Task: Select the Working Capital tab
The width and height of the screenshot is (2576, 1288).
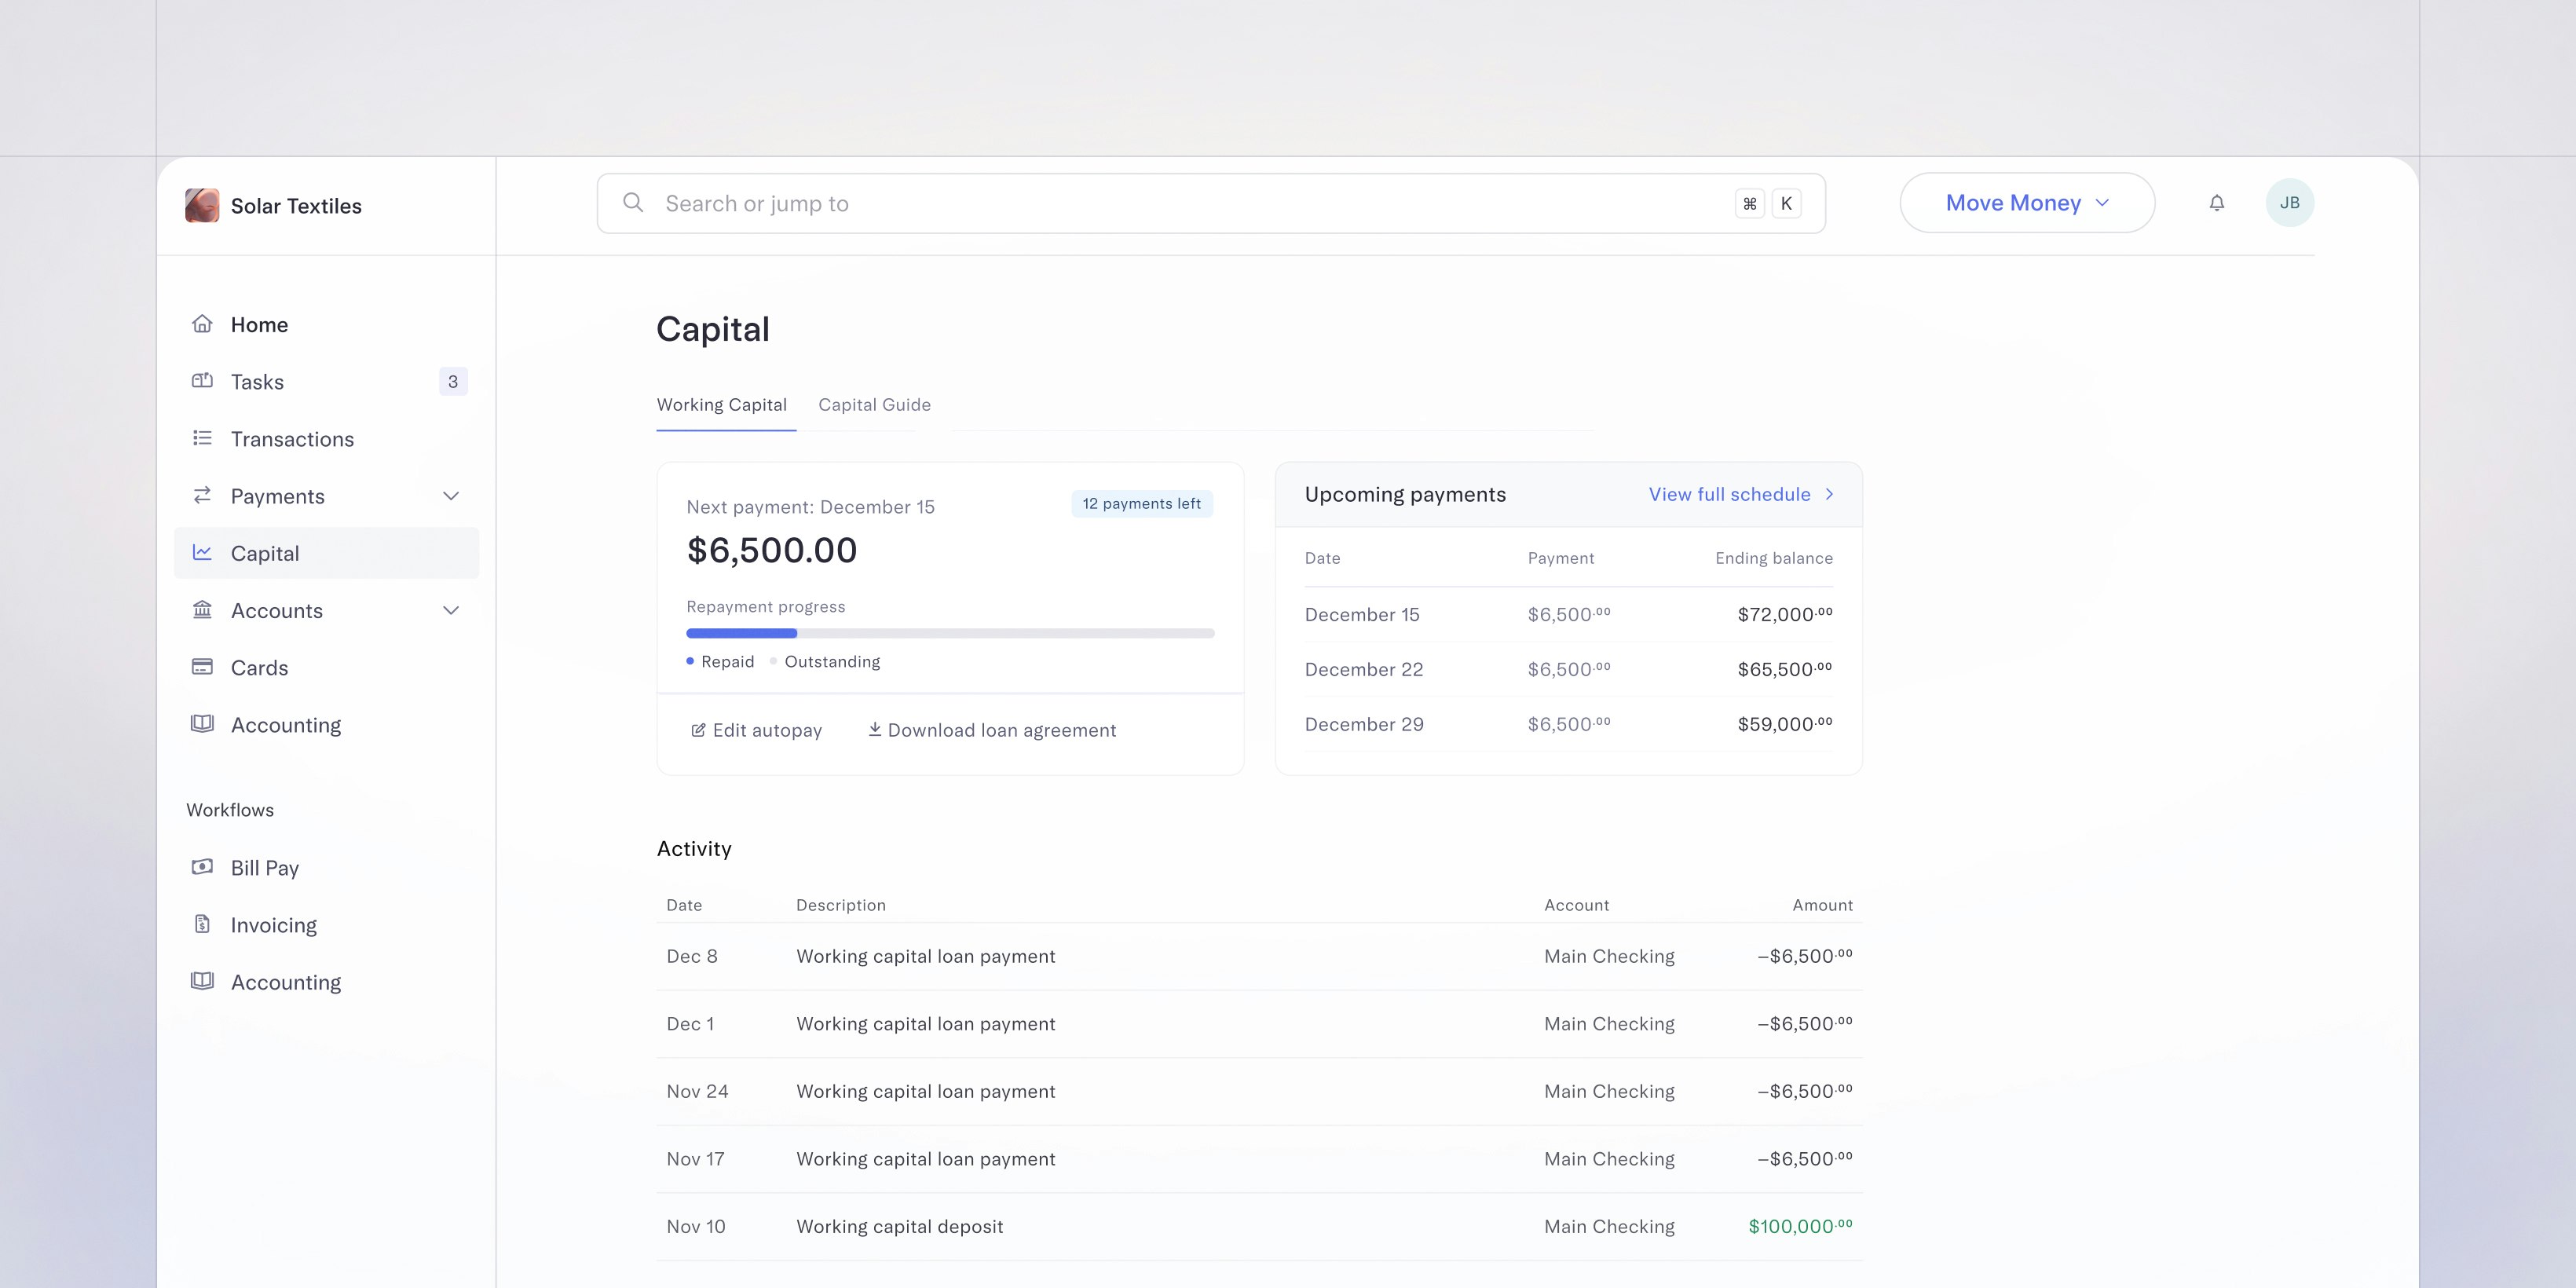Action: [x=721, y=405]
